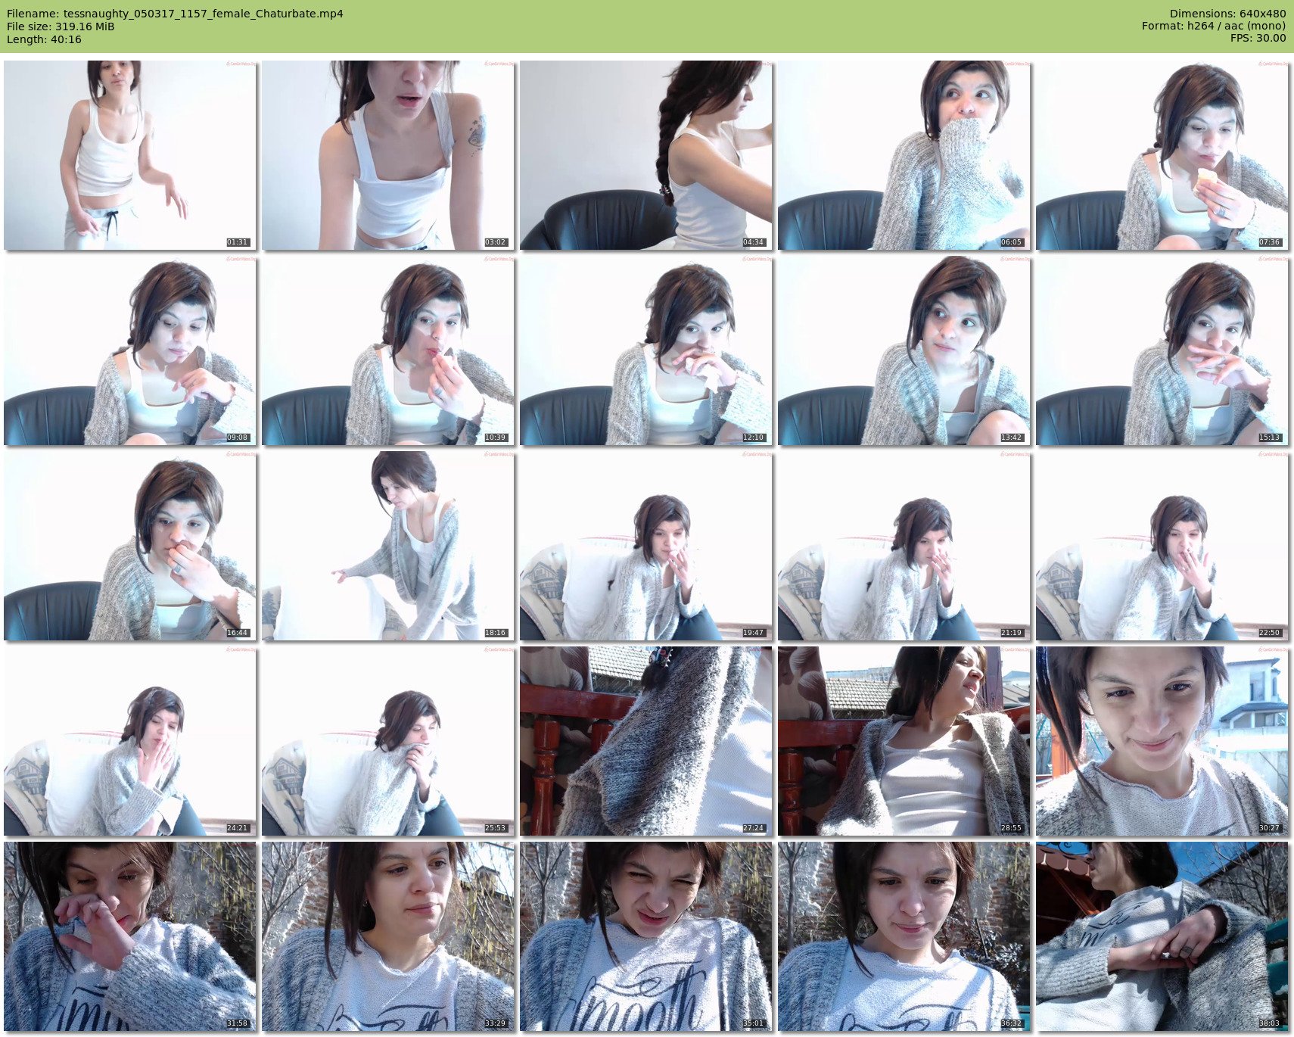Image resolution: width=1294 pixels, height=1037 pixels.
Task: Select the thumbnail at 21:19
Action: coord(904,546)
